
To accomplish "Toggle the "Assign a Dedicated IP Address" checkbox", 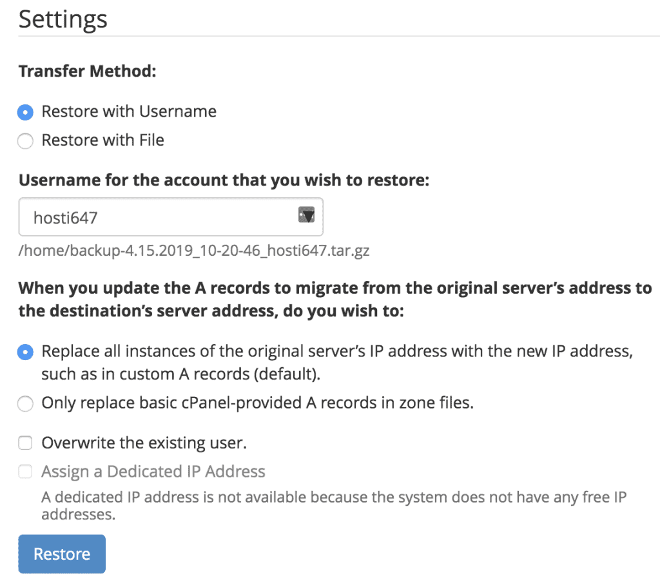I will pos(24,471).
